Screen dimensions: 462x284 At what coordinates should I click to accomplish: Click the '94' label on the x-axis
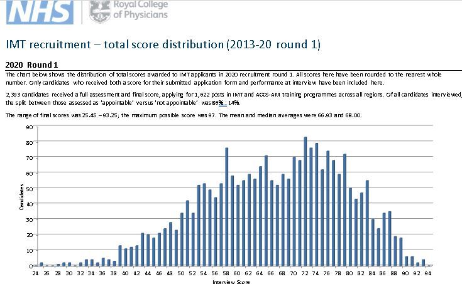point(428,273)
